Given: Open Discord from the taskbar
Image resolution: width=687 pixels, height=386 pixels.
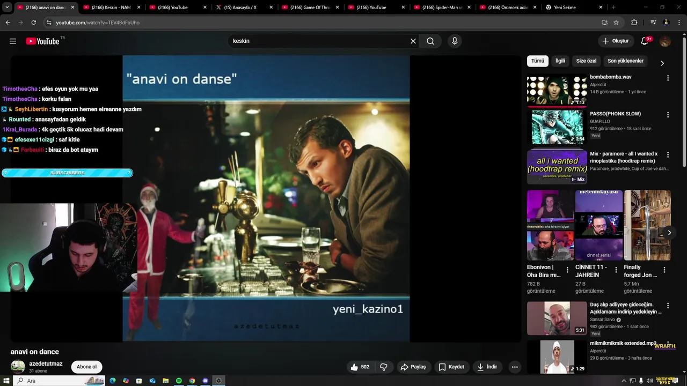Looking at the screenshot, I should 205,381.
